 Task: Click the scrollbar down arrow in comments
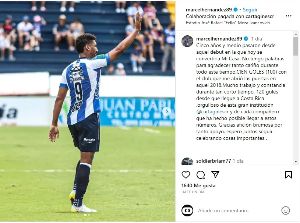[296, 162]
